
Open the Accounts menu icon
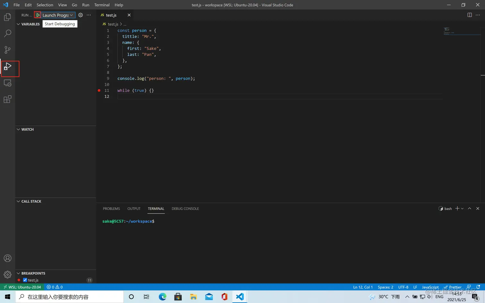(x=7, y=258)
